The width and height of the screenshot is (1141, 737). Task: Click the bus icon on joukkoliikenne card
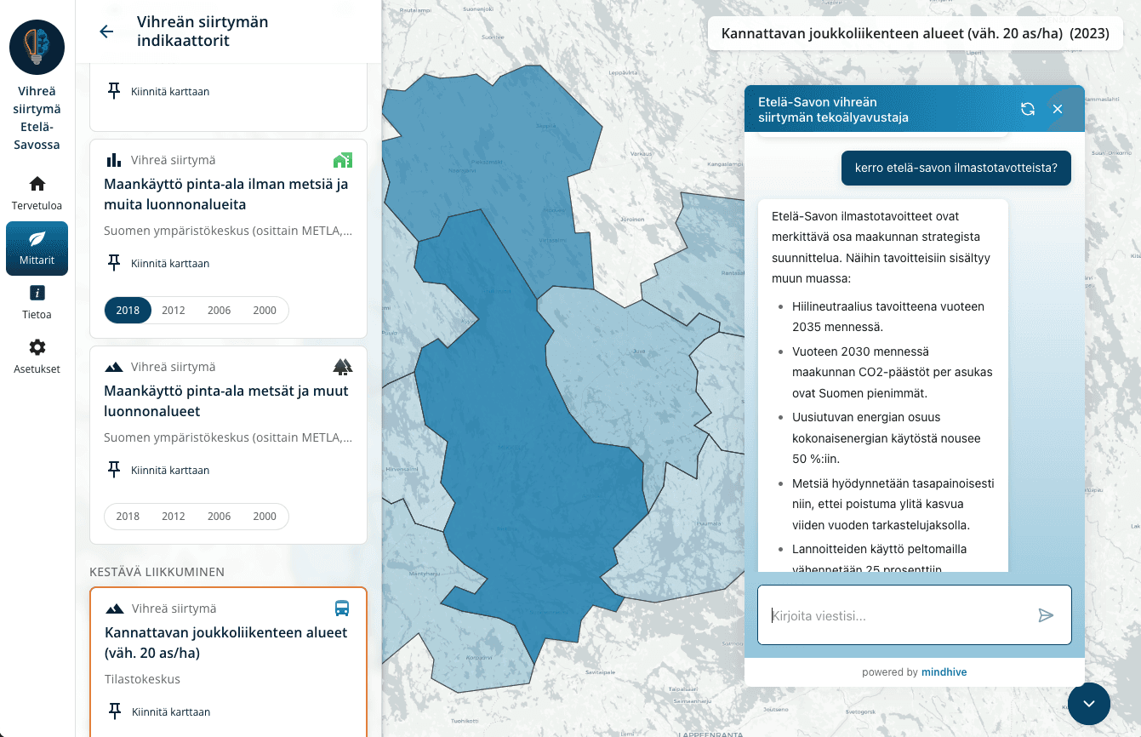tap(342, 608)
